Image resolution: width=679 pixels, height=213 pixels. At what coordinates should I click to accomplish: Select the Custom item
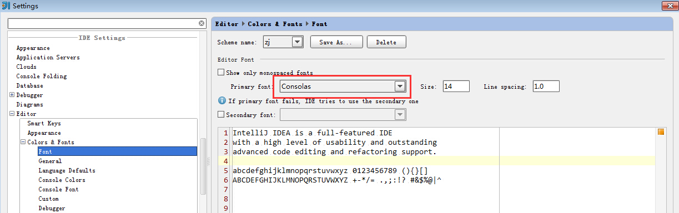point(48,199)
